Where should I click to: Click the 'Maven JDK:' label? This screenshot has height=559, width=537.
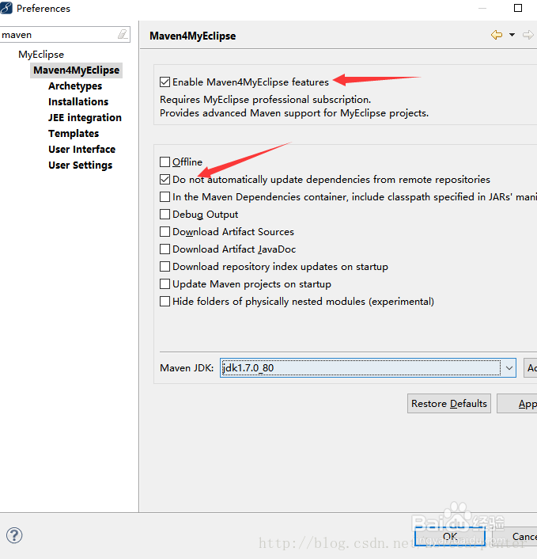[x=187, y=368]
